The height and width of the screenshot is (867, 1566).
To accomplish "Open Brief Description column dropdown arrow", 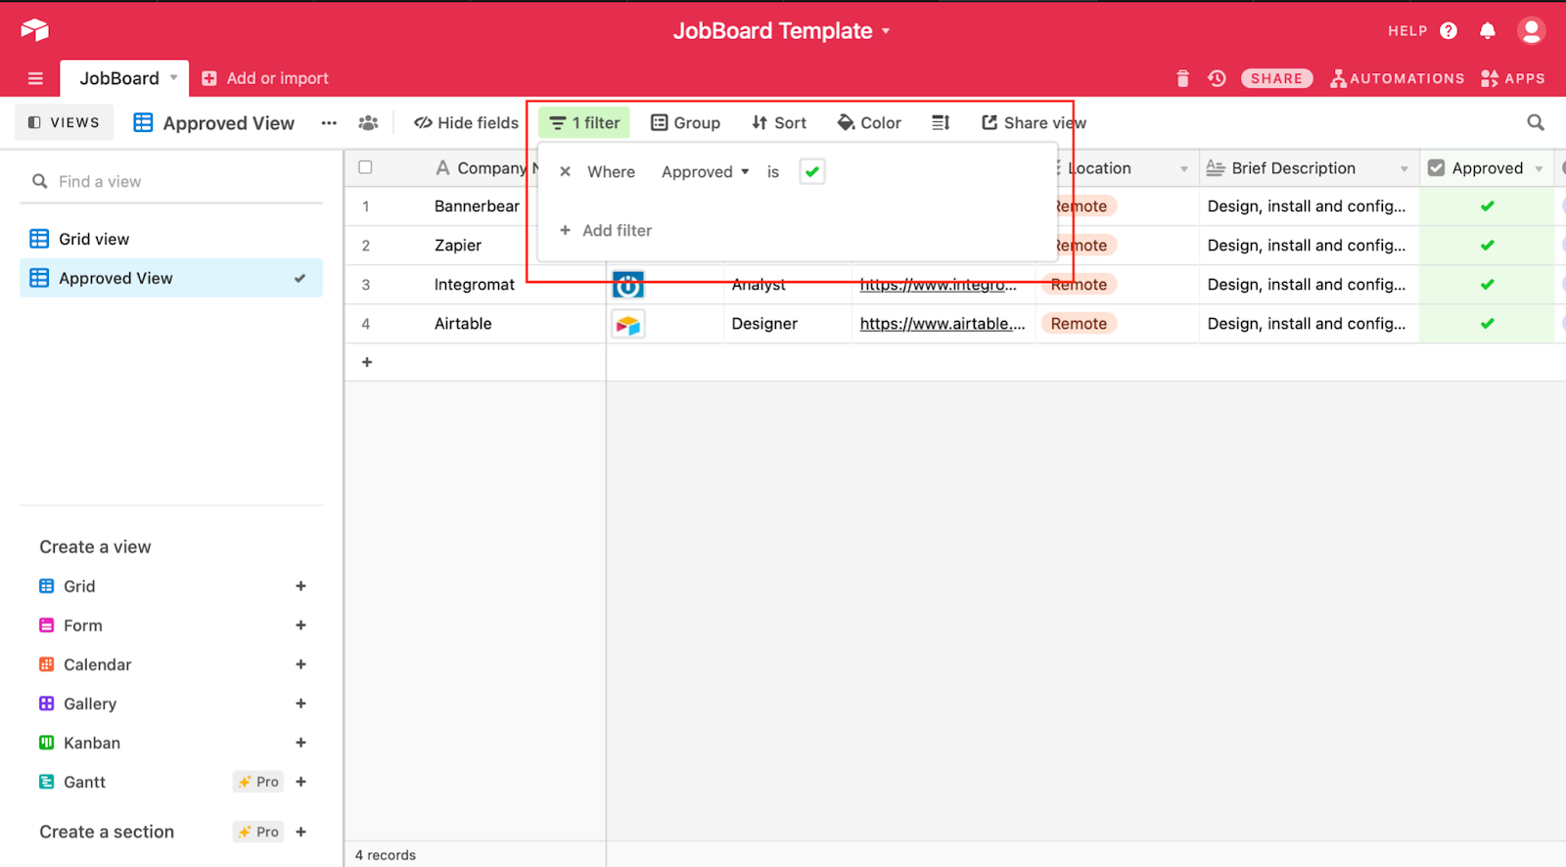I will tap(1404, 168).
